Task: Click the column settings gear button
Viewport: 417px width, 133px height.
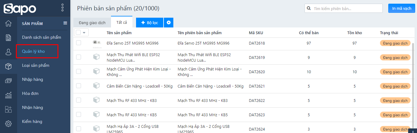Action: pyautogui.click(x=168, y=23)
